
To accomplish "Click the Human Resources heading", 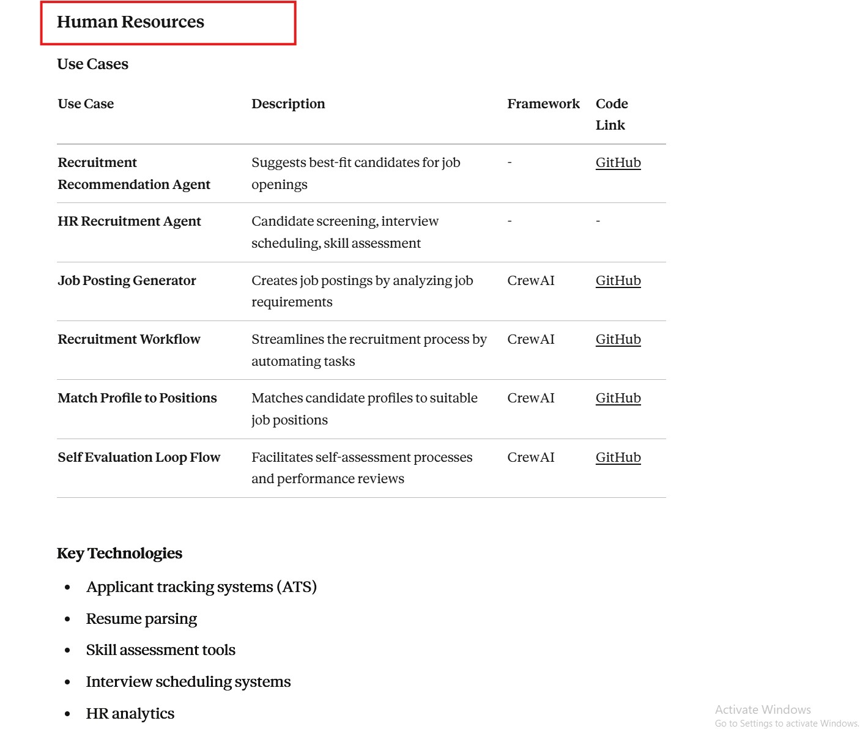I will [130, 22].
